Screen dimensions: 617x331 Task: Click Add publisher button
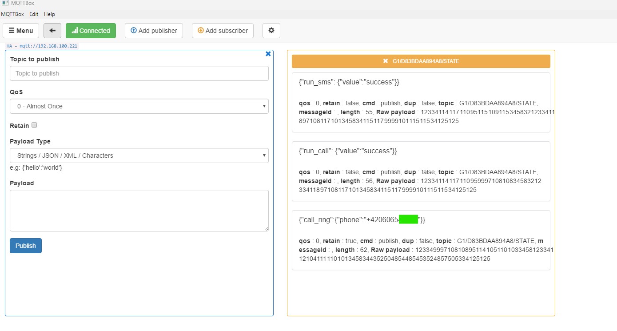tap(154, 31)
